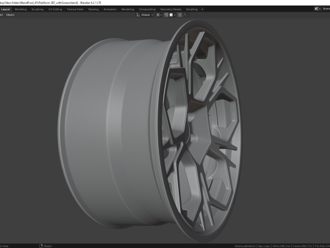Switch to the Layout workspace tab
Screen dimensions: 330x248
click(5, 10)
